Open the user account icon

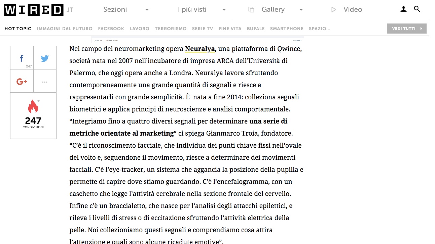tap(403, 9)
